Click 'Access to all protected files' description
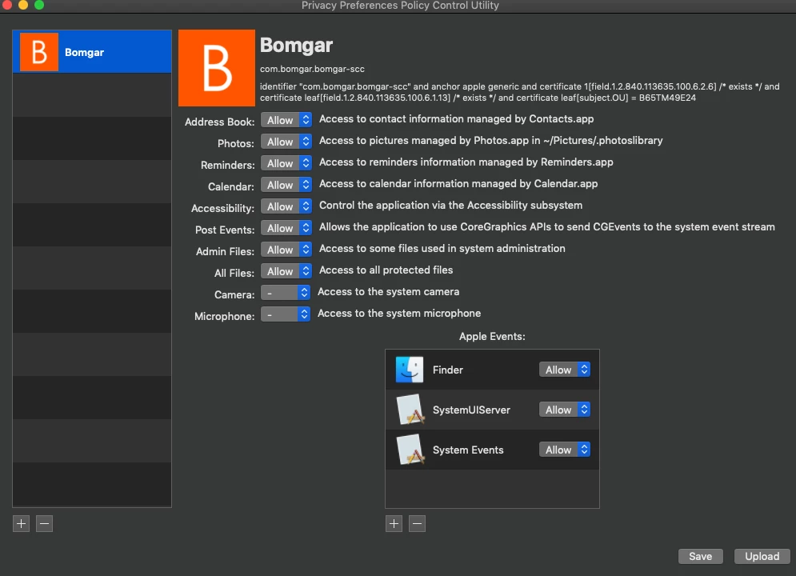The width and height of the screenshot is (796, 576). click(386, 270)
